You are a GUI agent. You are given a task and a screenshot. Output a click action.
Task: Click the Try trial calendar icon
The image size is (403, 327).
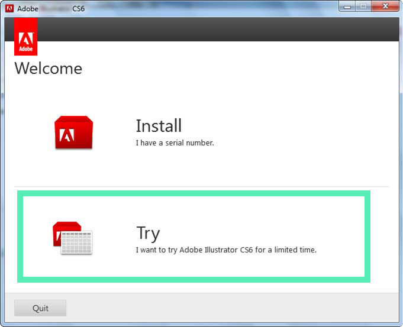tap(72, 238)
